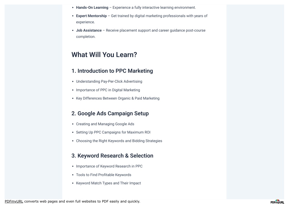Image resolution: width=289 pixels, height=204 pixels.
Task: Click the 'Expert Mentorship' bold text
Action: [92, 16]
